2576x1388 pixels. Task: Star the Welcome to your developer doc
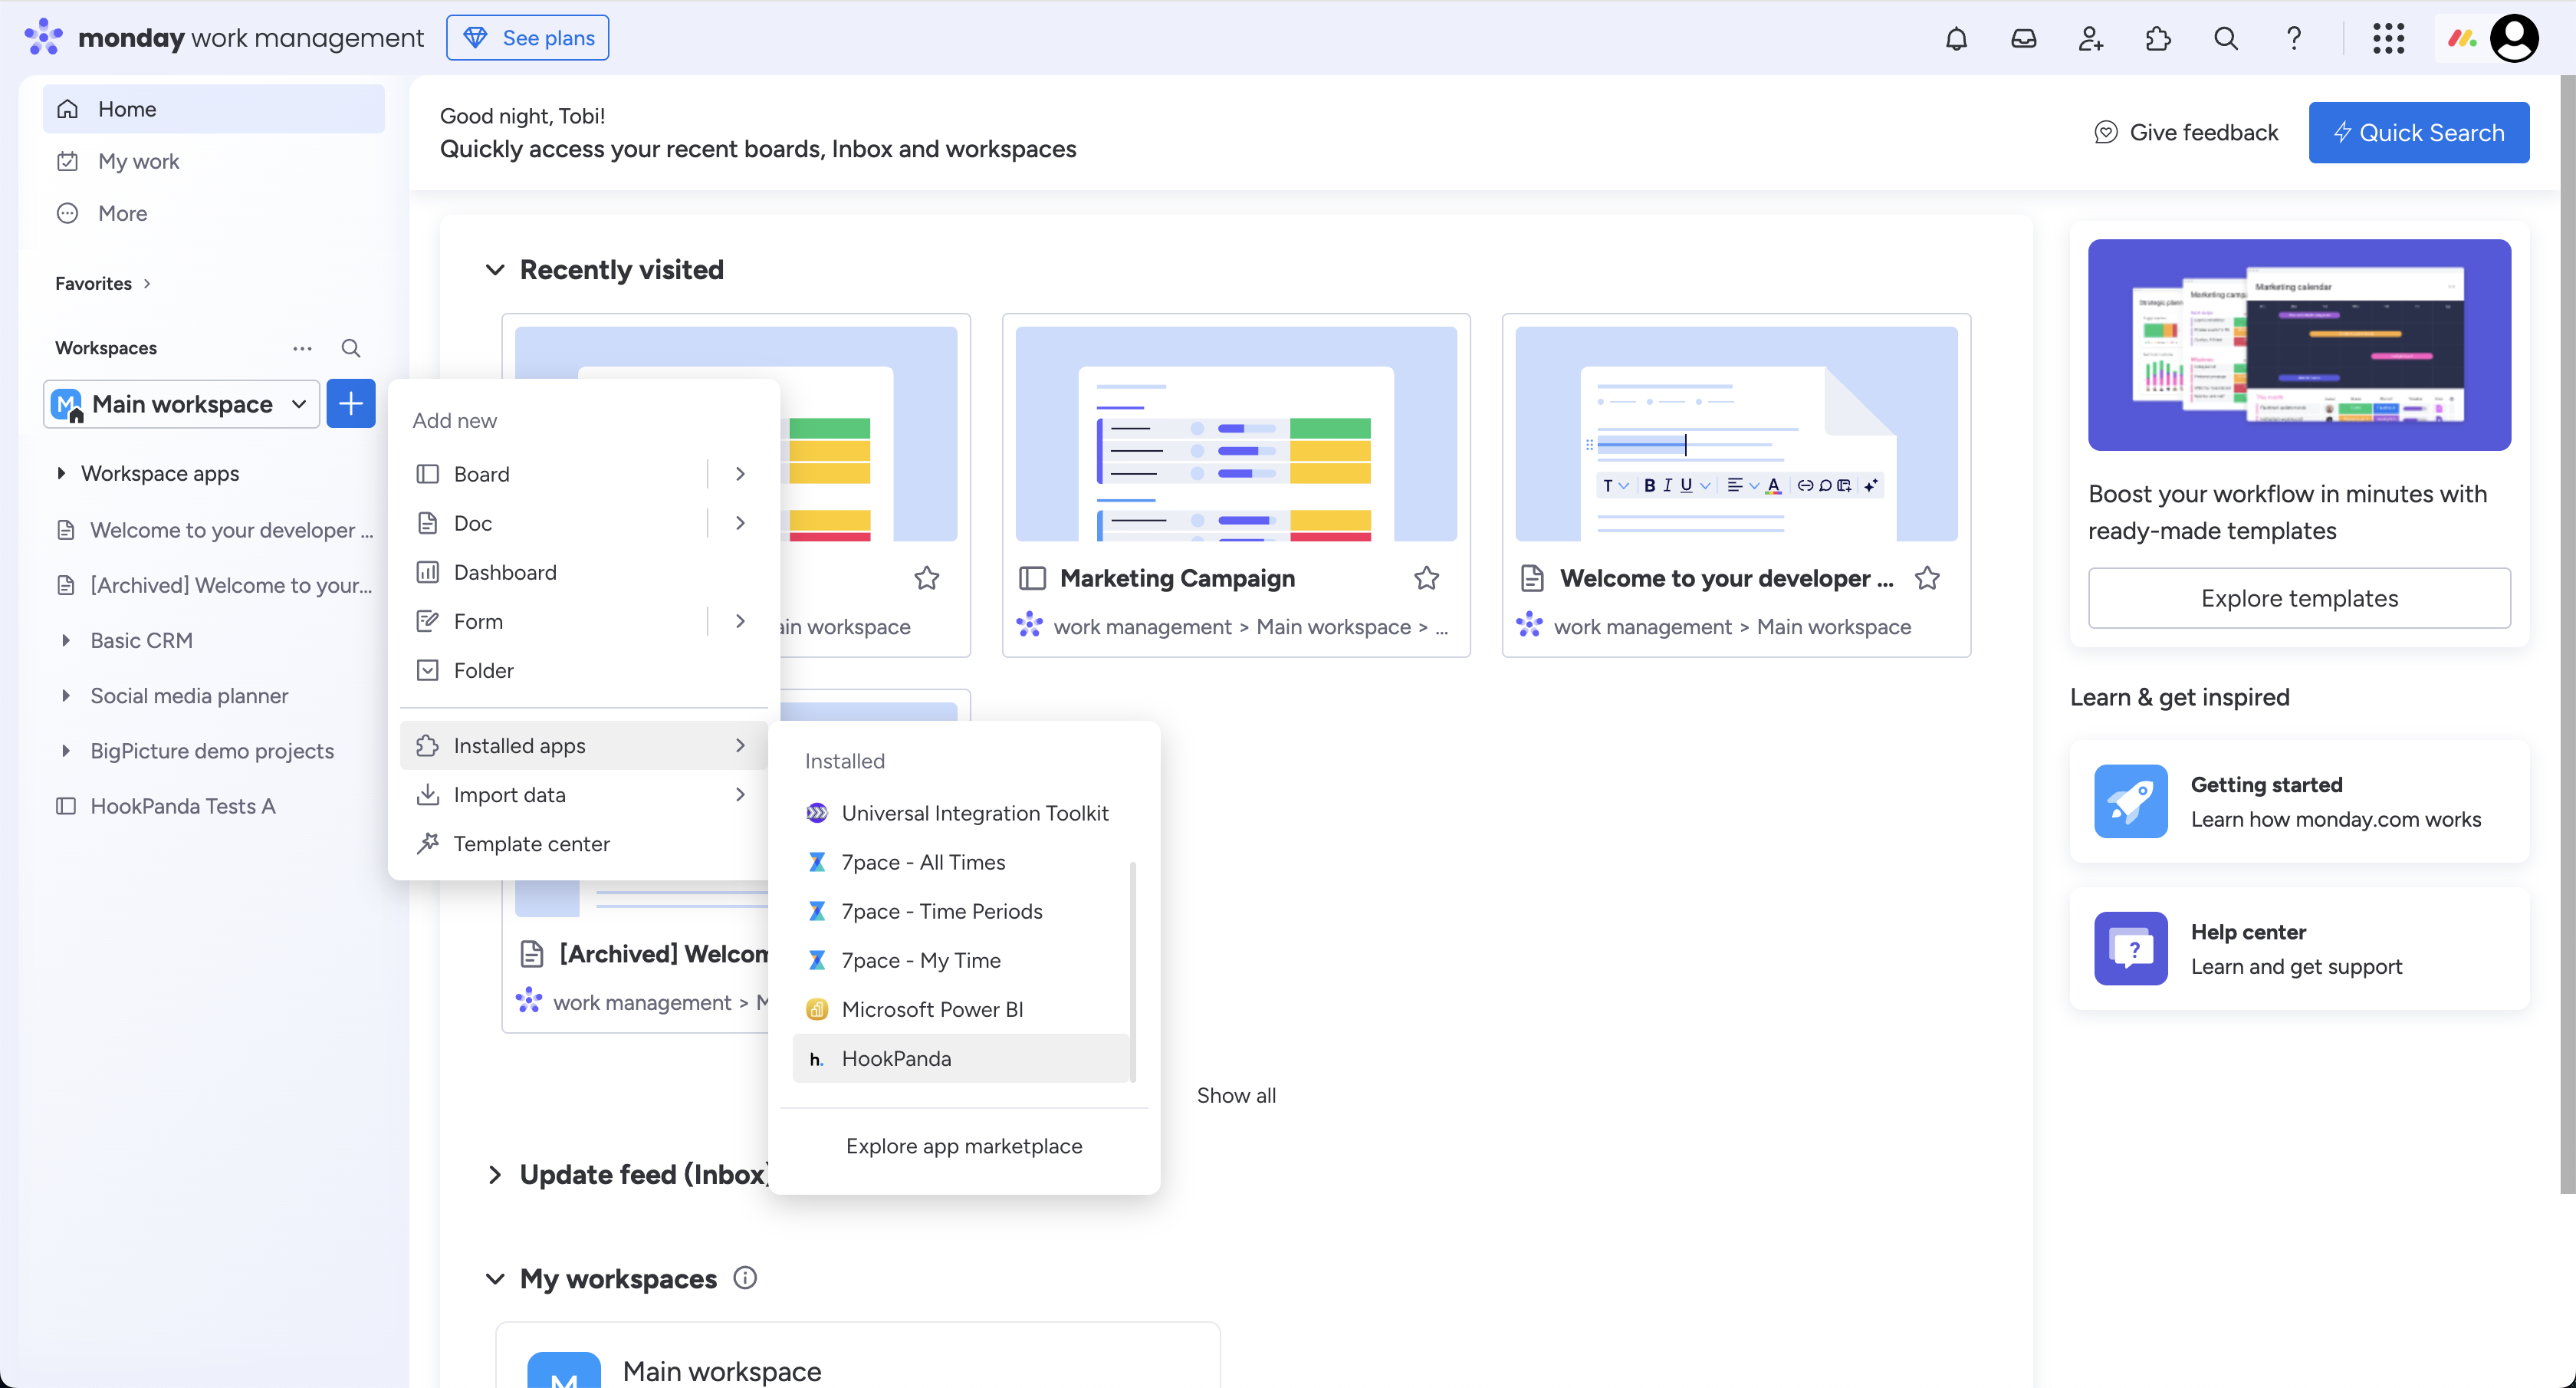pyautogui.click(x=1927, y=578)
